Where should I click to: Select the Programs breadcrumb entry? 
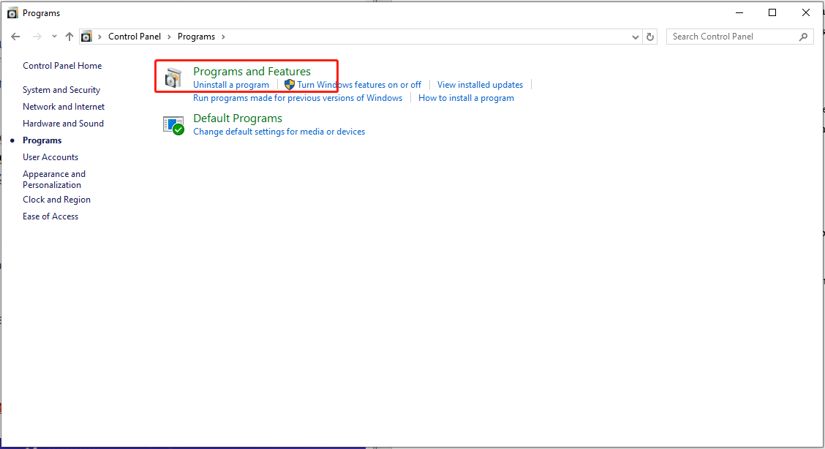[x=196, y=36]
